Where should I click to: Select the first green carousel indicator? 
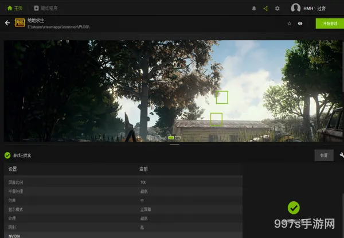(171, 138)
